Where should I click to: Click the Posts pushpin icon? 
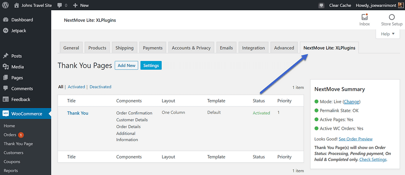tap(6, 56)
